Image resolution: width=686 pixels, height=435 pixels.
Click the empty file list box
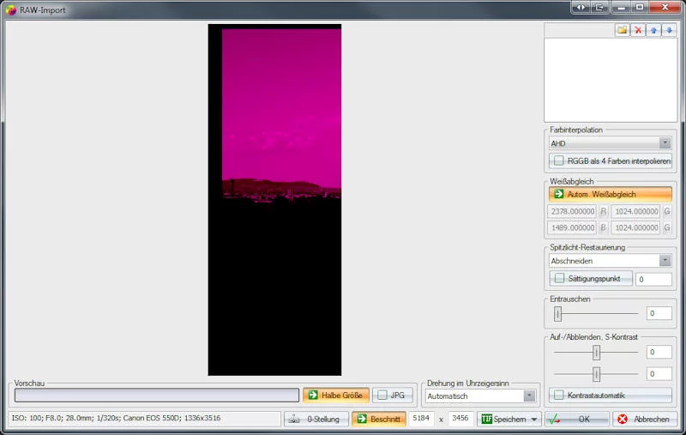(611, 80)
